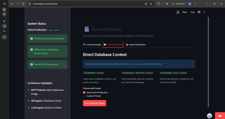Click the MCP Protocol bullet item

coord(47,92)
